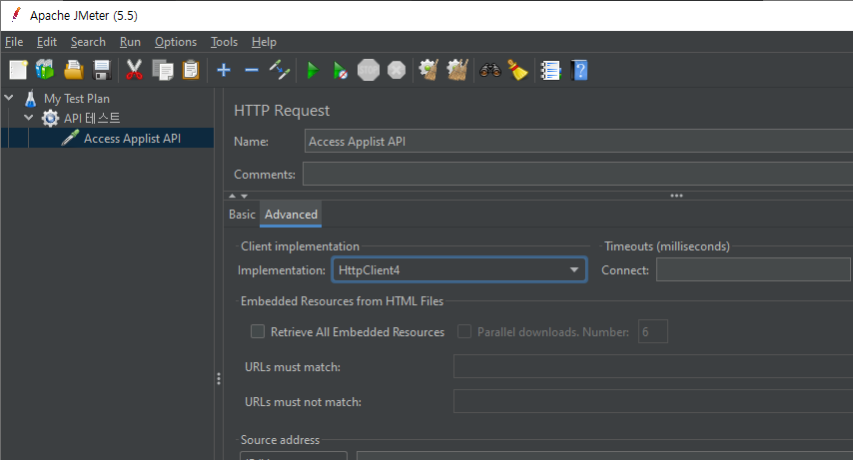Click Embedded Resources from HTML Files label
This screenshot has height=460, width=853.
pyautogui.click(x=343, y=301)
